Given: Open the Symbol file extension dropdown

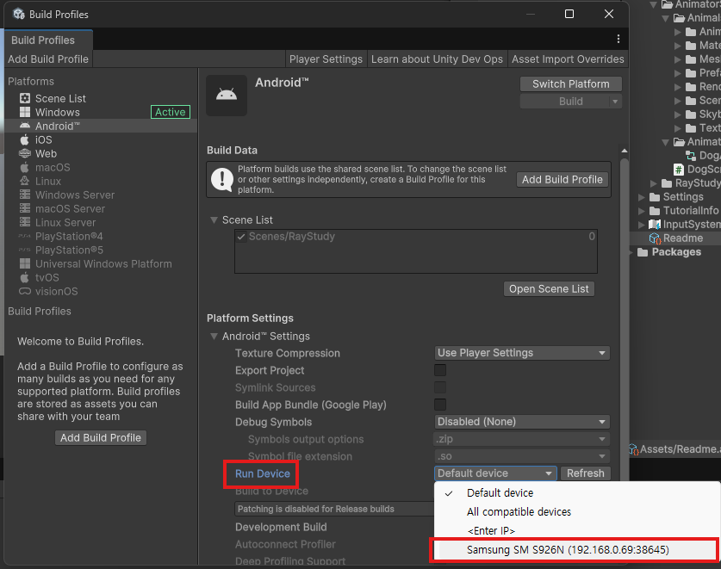Looking at the screenshot, I should [x=522, y=456].
